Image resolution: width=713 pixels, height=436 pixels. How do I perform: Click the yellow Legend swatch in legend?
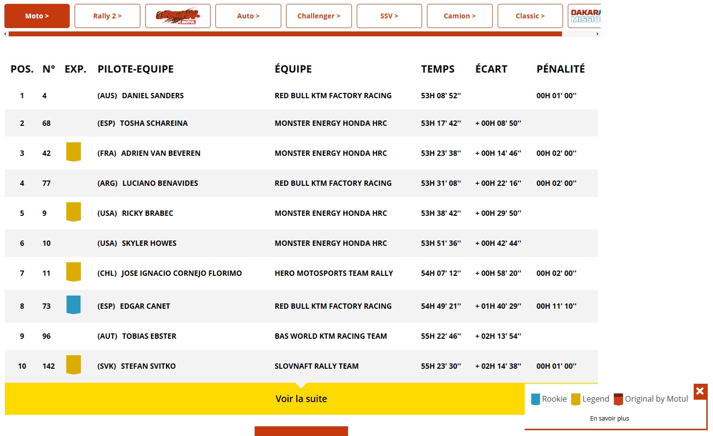(576, 399)
